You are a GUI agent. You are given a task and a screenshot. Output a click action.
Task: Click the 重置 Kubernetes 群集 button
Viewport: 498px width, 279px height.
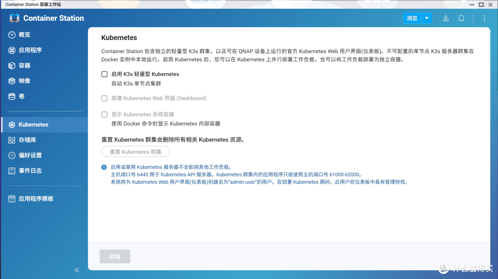(136, 151)
